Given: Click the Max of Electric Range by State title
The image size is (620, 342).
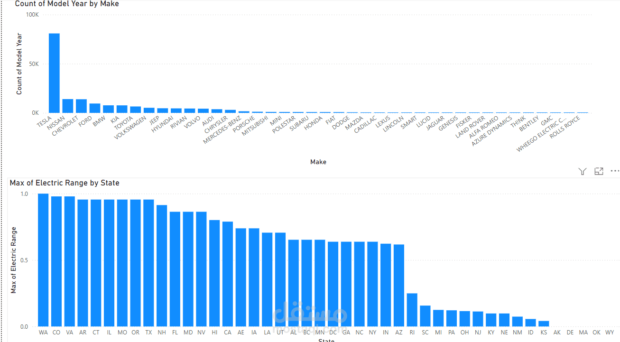Looking at the screenshot, I should 65,183.
